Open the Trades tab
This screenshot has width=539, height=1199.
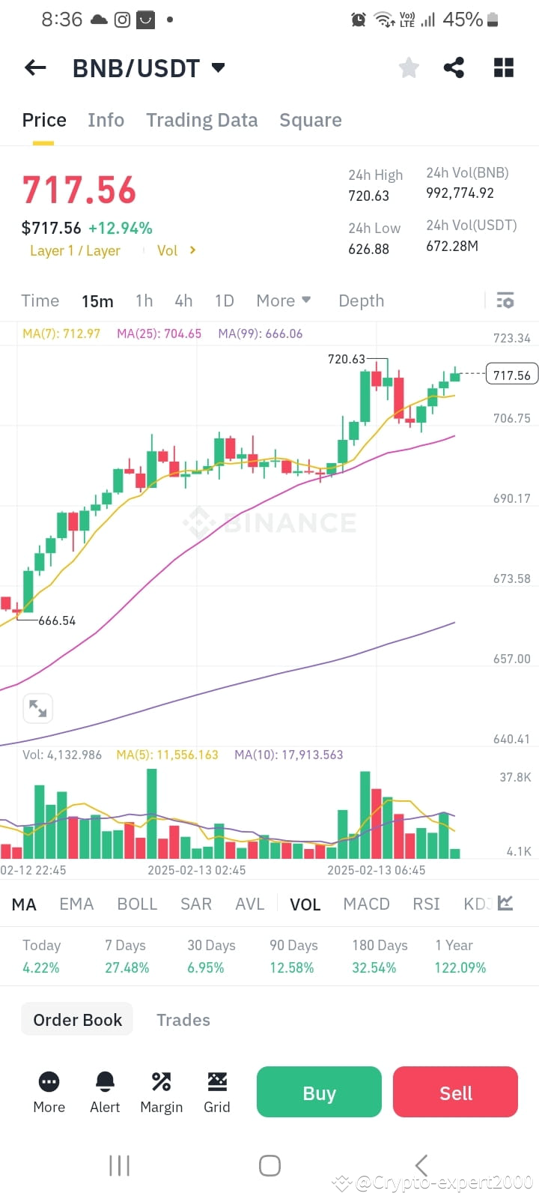(x=183, y=1020)
